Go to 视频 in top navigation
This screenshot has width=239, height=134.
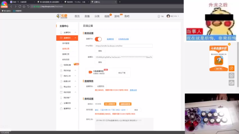[x=107, y=16]
